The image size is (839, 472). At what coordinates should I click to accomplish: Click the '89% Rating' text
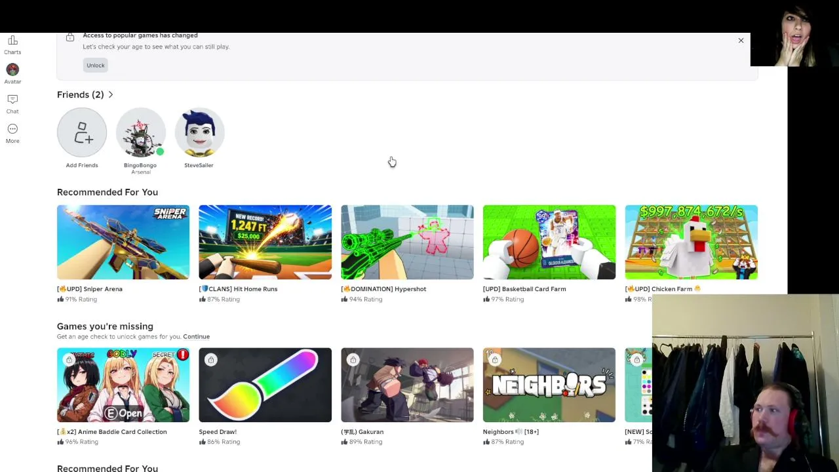(366, 442)
